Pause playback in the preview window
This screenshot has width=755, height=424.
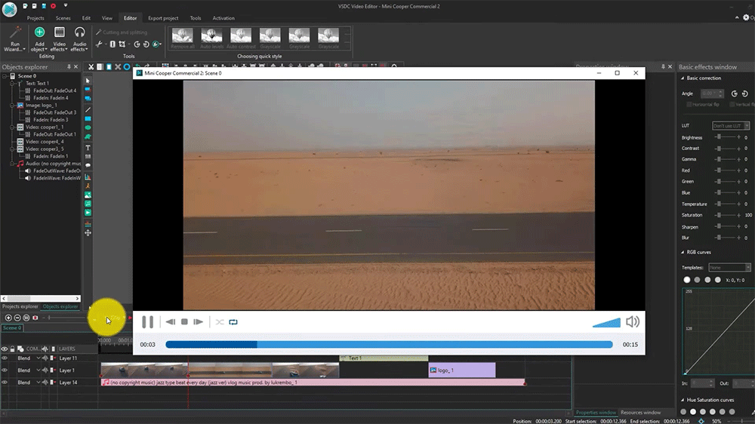point(148,322)
